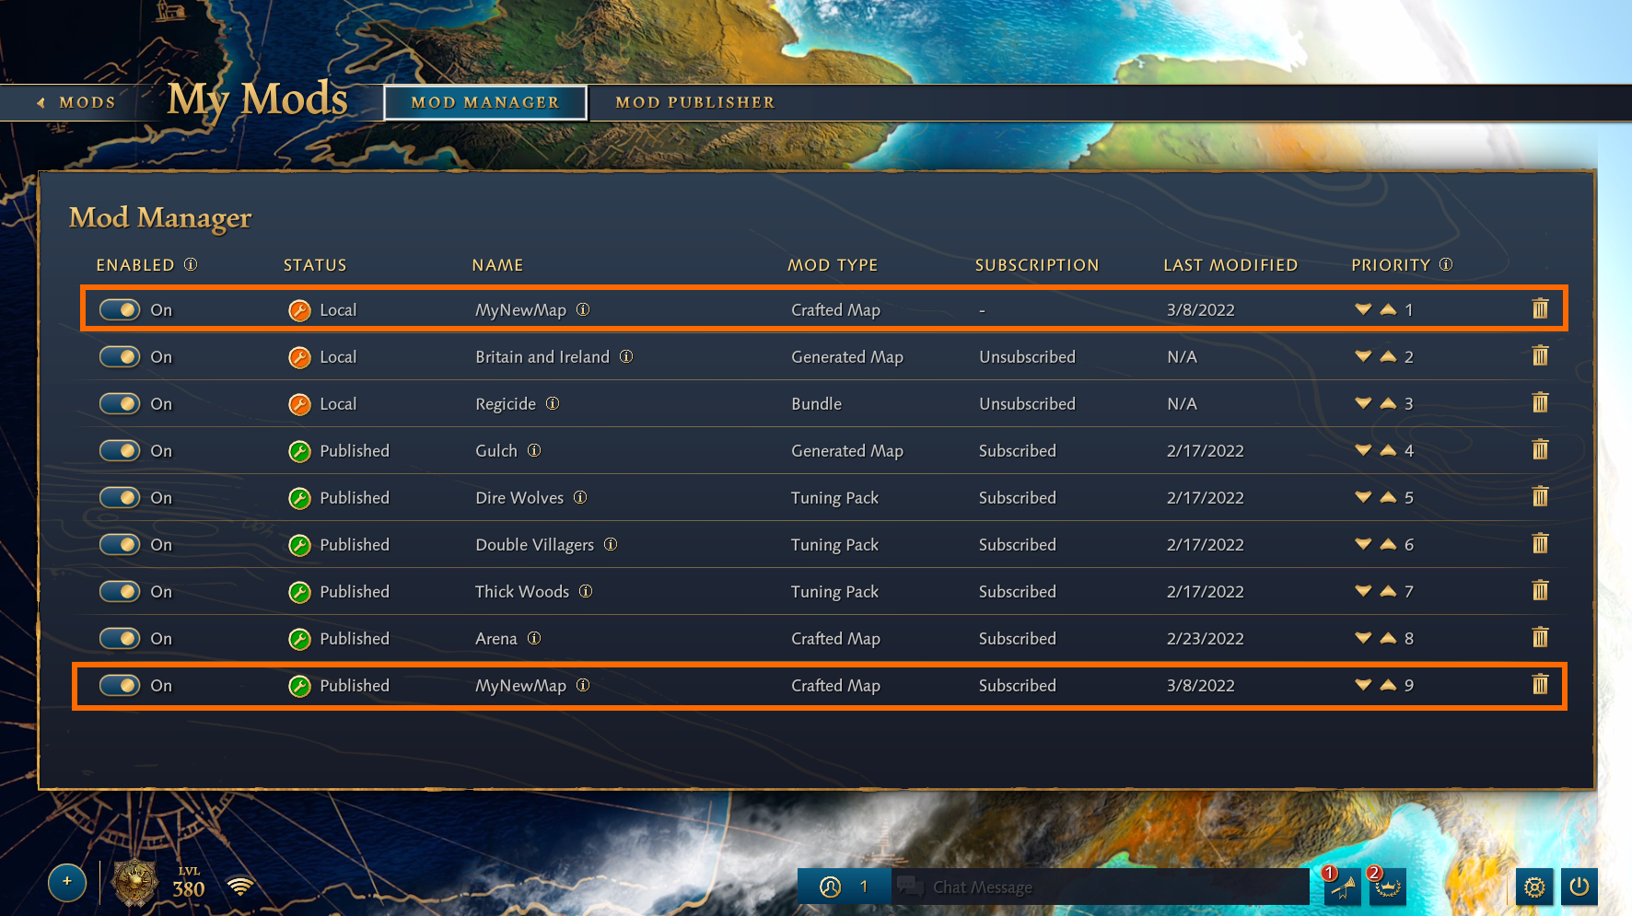Click 2/23/2022 date in Arena row
This screenshot has height=916, width=1632.
coord(1206,638)
